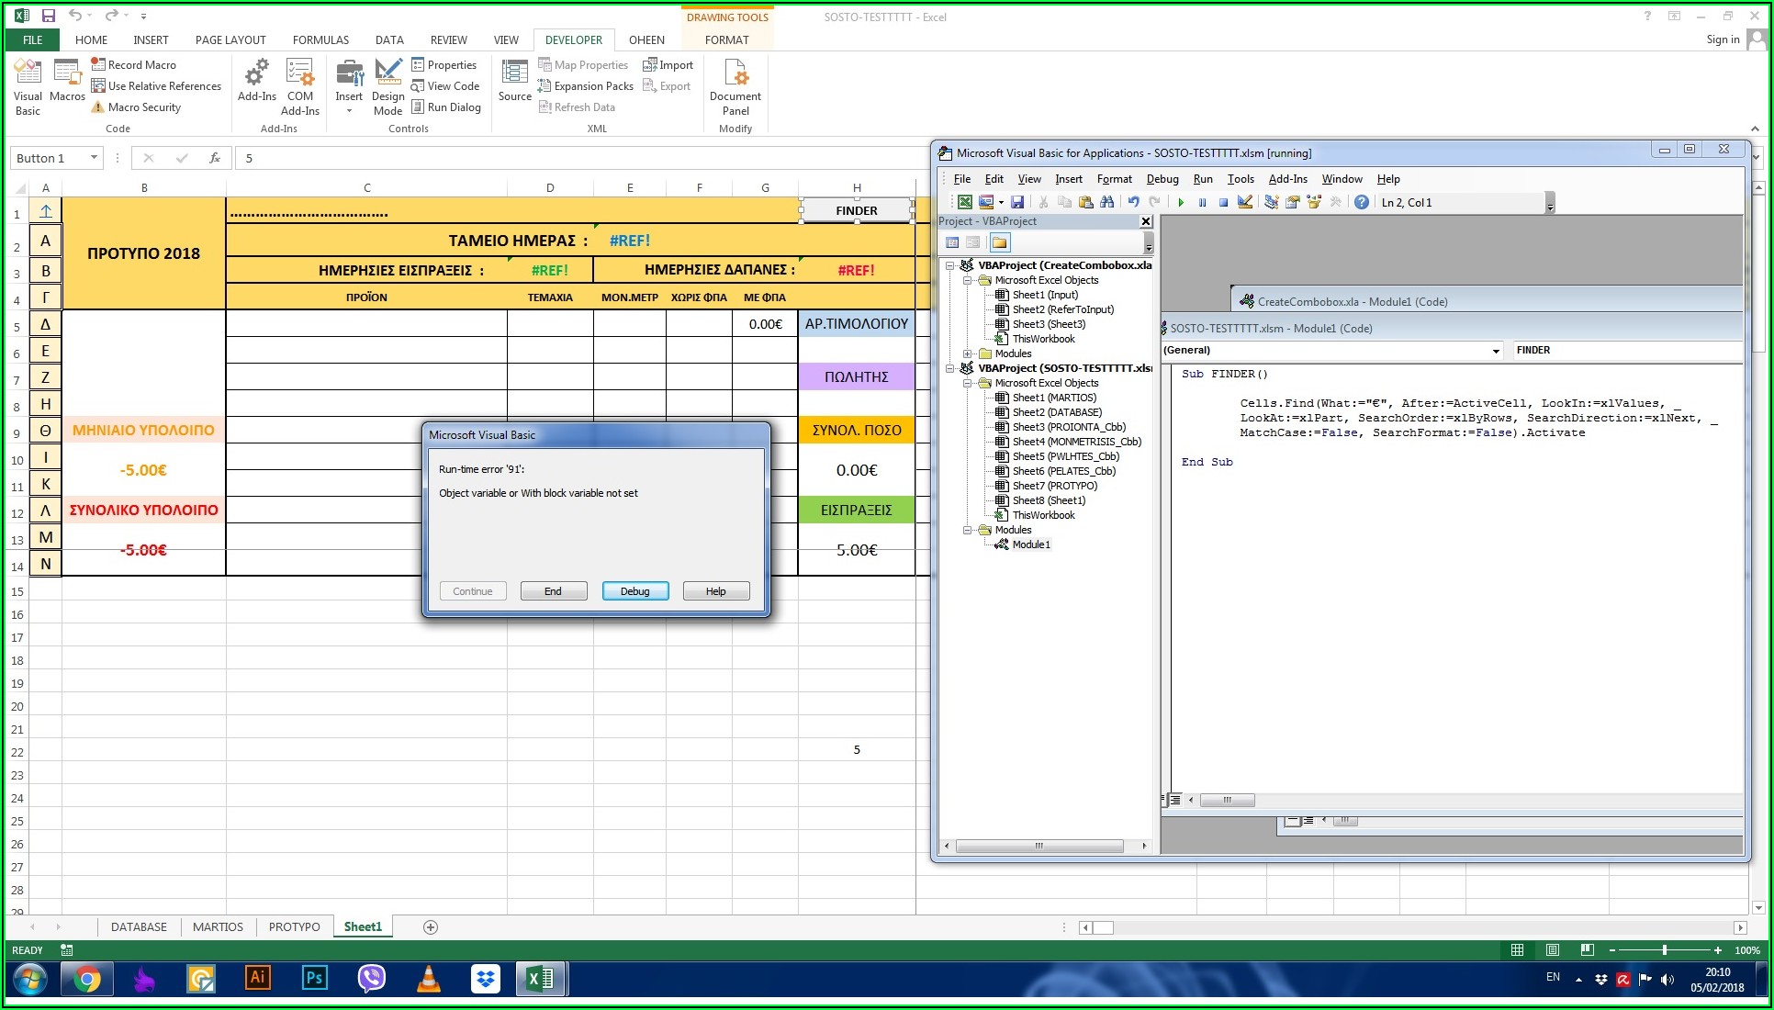Viewport: 1774px width, 1010px height.
Task: Switch to the PROTYPO sheet tab
Action: pyautogui.click(x=294, y=927)
